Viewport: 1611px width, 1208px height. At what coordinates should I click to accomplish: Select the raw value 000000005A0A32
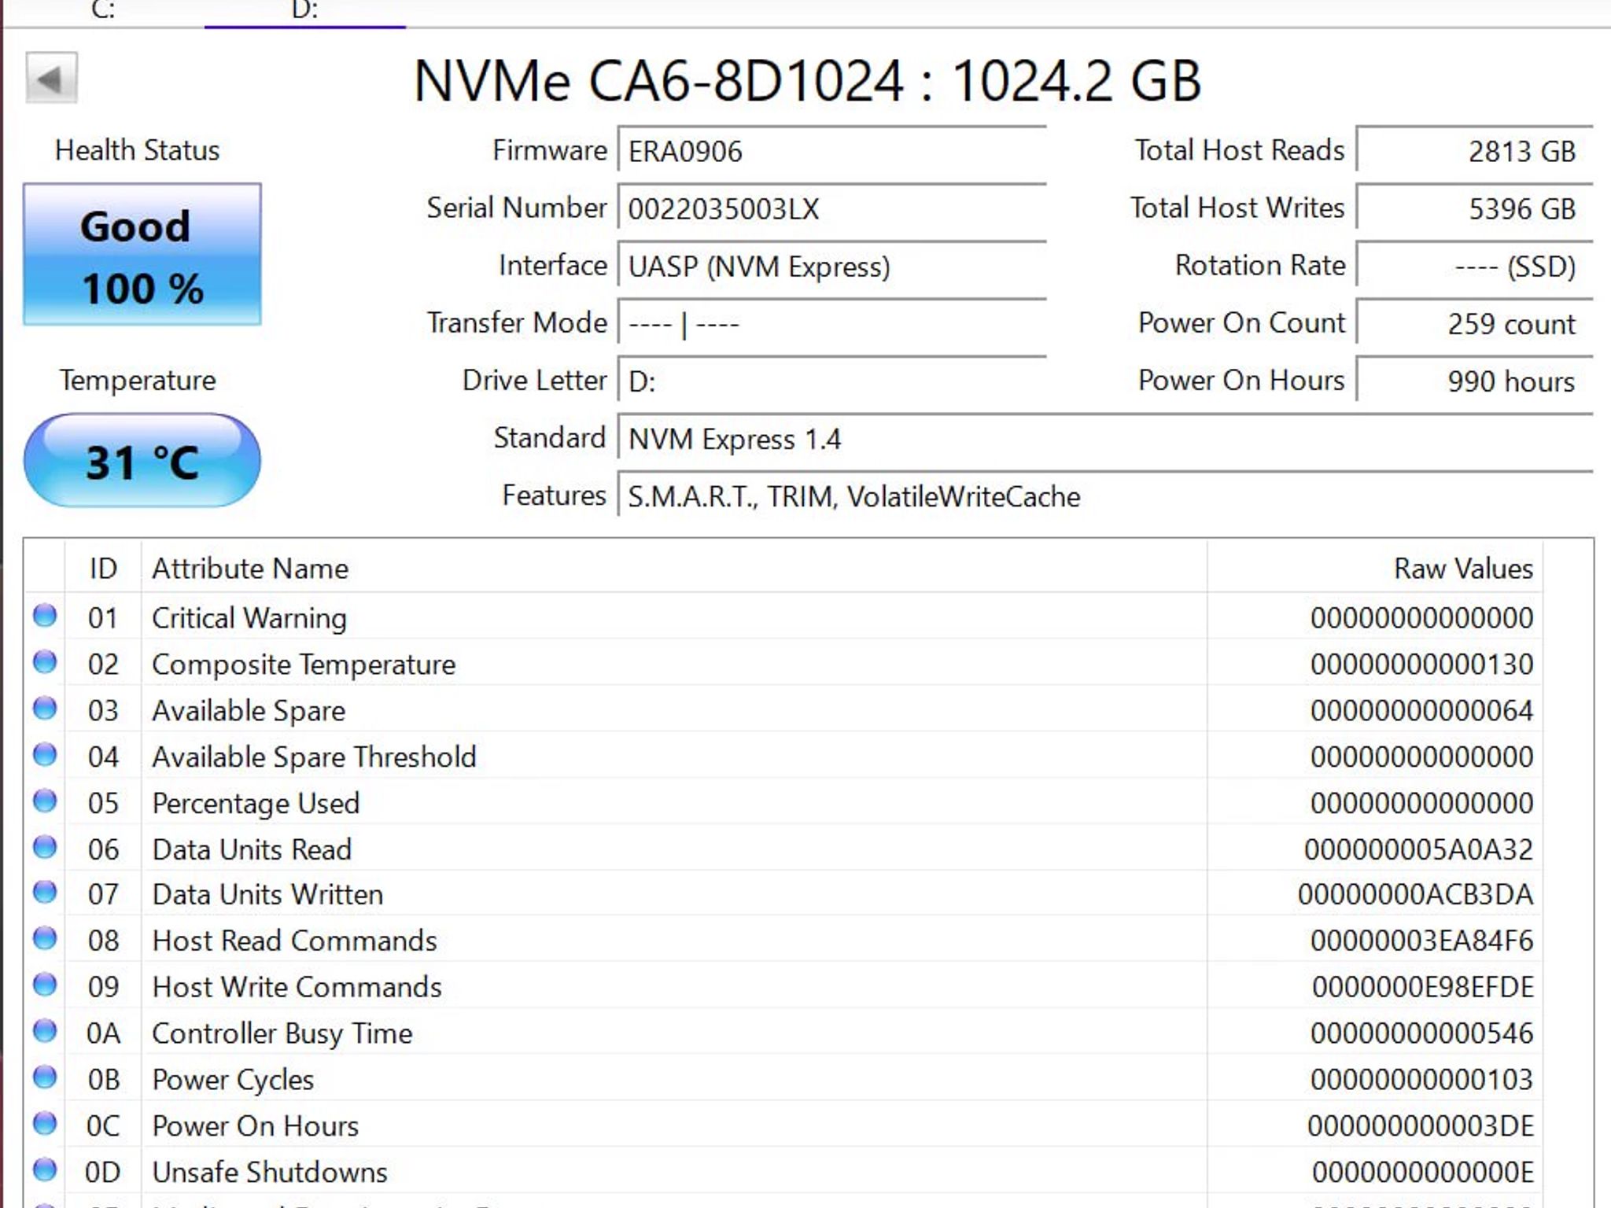pos(1418,849)
